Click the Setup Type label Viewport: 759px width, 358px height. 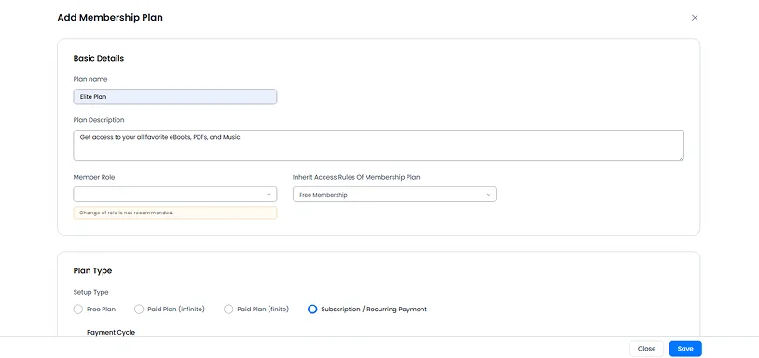click(91, 292)
